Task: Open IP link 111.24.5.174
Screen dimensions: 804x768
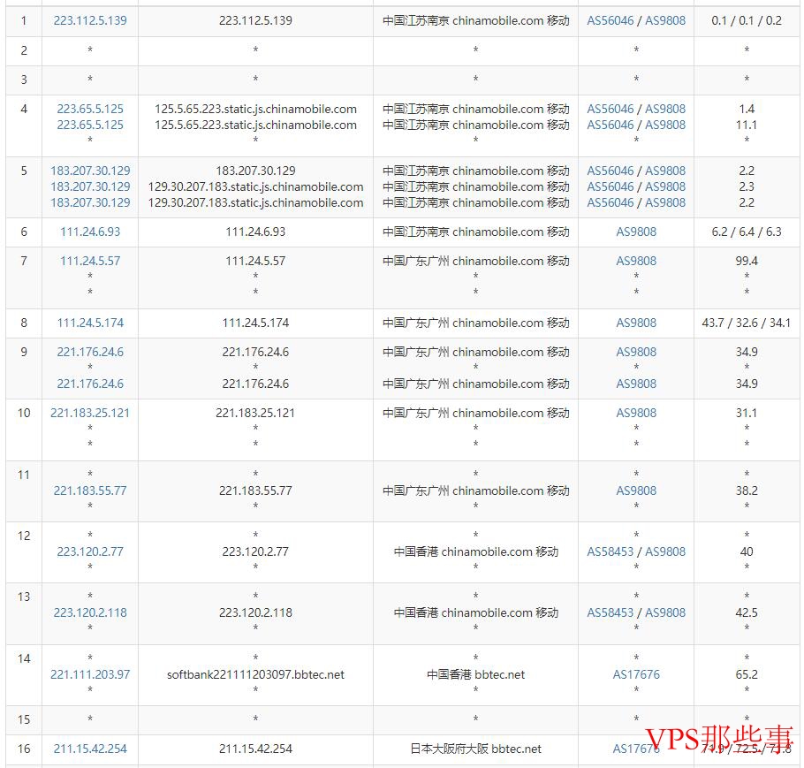Action: [x=90, y=323]
